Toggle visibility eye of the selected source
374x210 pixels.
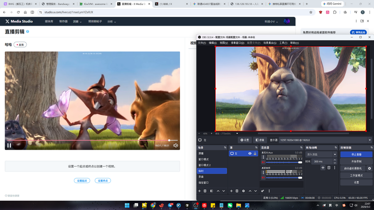coord(250,154)
